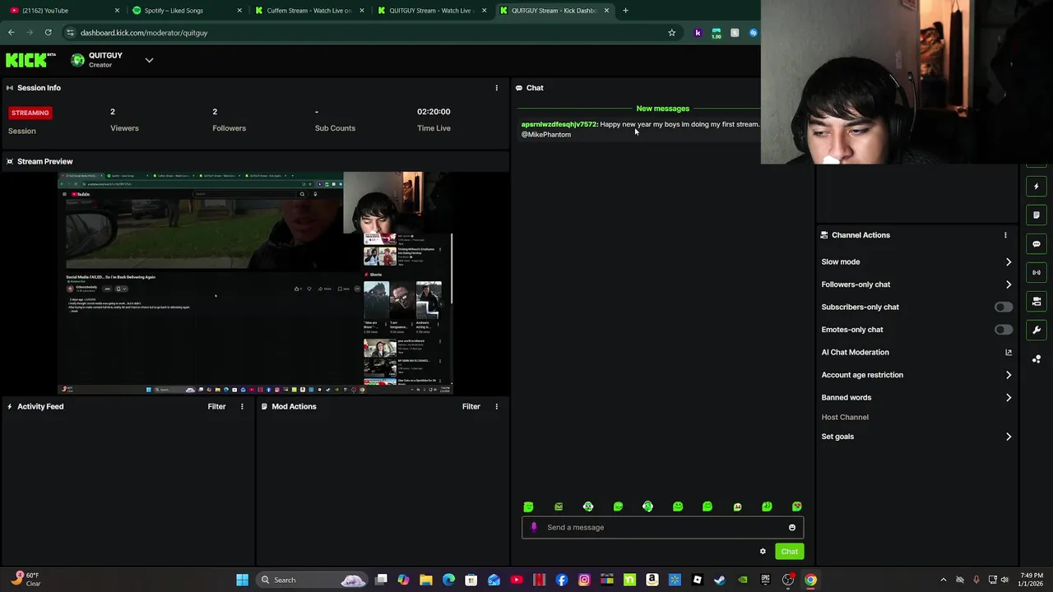Expand Banned words settings
This screenshot has height=592, width=1053.
1009,397
